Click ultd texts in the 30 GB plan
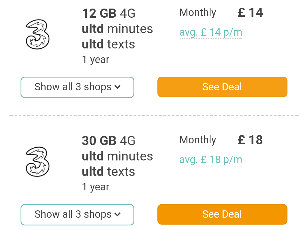 [108, 172]
